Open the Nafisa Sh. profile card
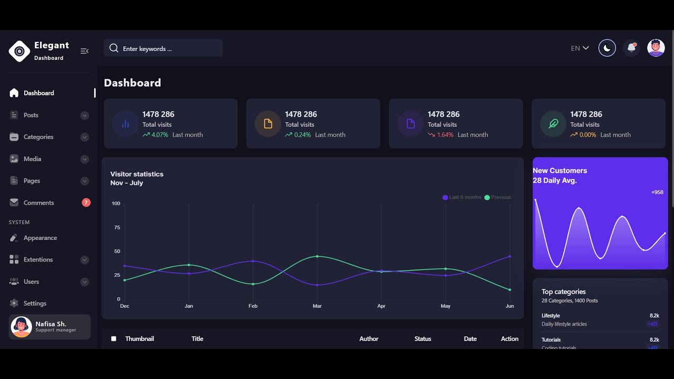This screenshot has height=379, width=674. coord(49,327)
